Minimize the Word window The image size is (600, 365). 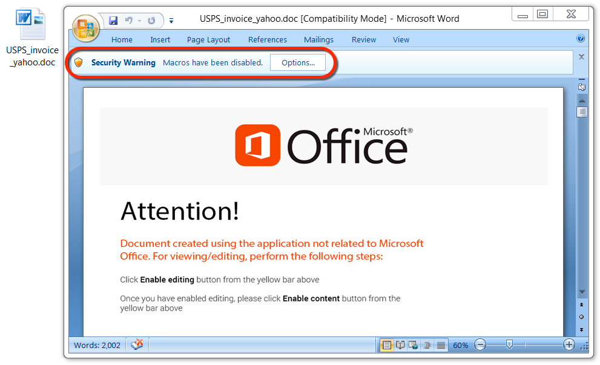523,15
